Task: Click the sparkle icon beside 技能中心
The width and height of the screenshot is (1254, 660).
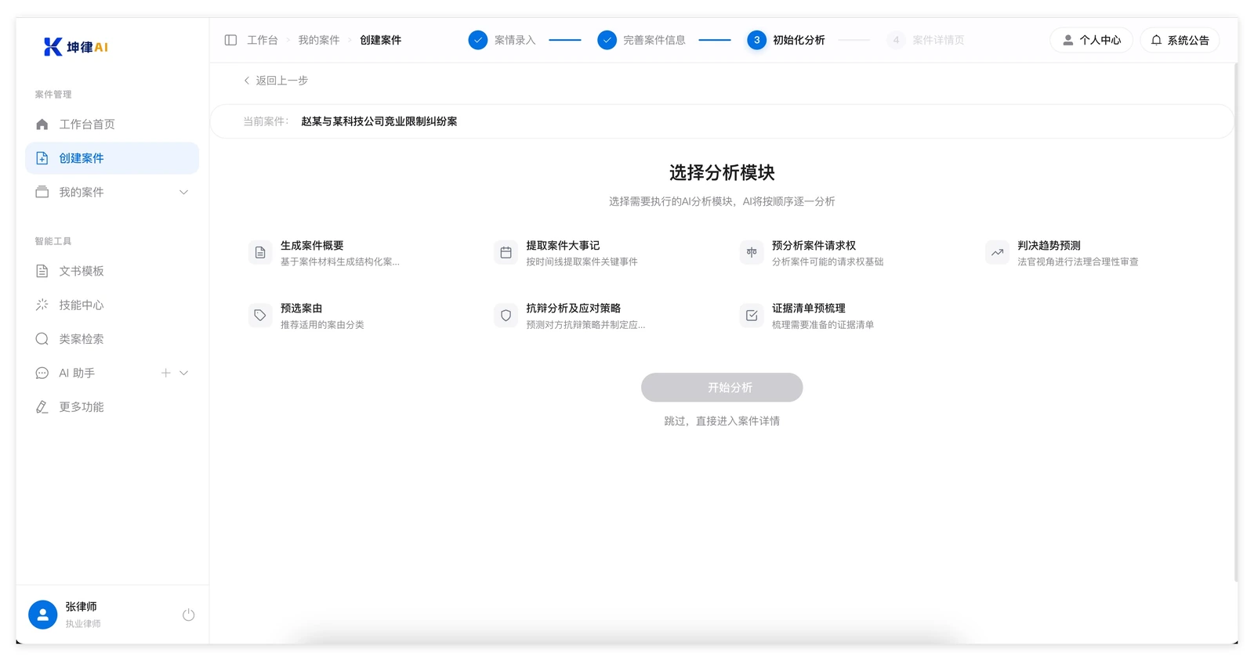Action: (x=42, y=305)
